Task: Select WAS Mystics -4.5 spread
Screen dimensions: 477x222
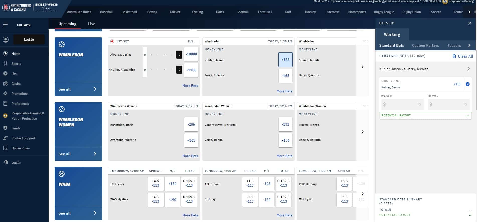Action: coord(155,199)
